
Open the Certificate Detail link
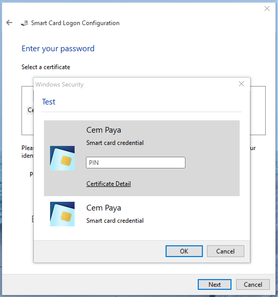point(109,184)
